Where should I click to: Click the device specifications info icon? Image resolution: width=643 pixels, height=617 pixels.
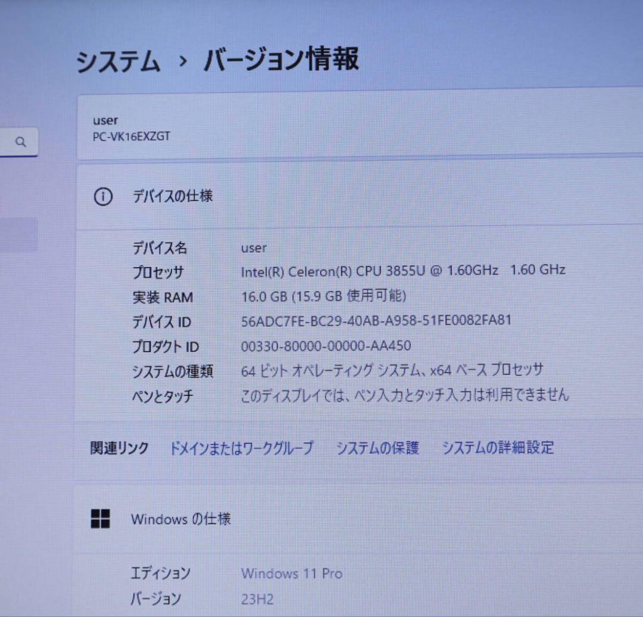coord(103,197)
